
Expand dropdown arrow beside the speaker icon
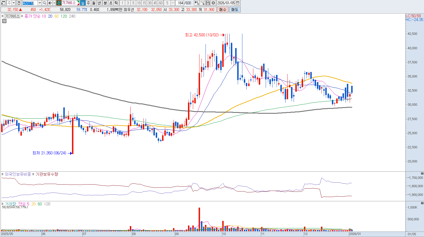coord(54,3)
